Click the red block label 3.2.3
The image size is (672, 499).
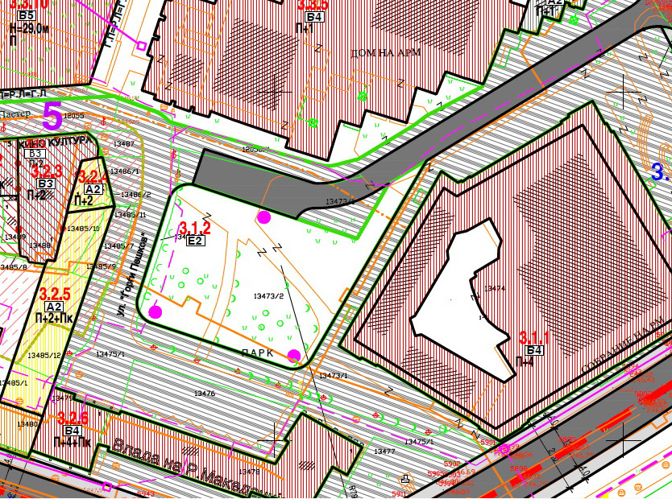47,171
